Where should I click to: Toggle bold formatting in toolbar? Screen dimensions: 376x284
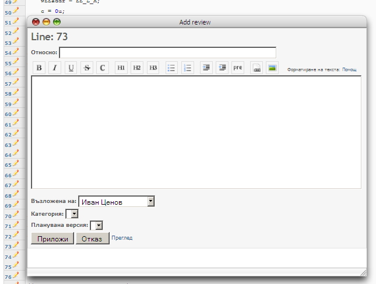[x=39, y=68]
